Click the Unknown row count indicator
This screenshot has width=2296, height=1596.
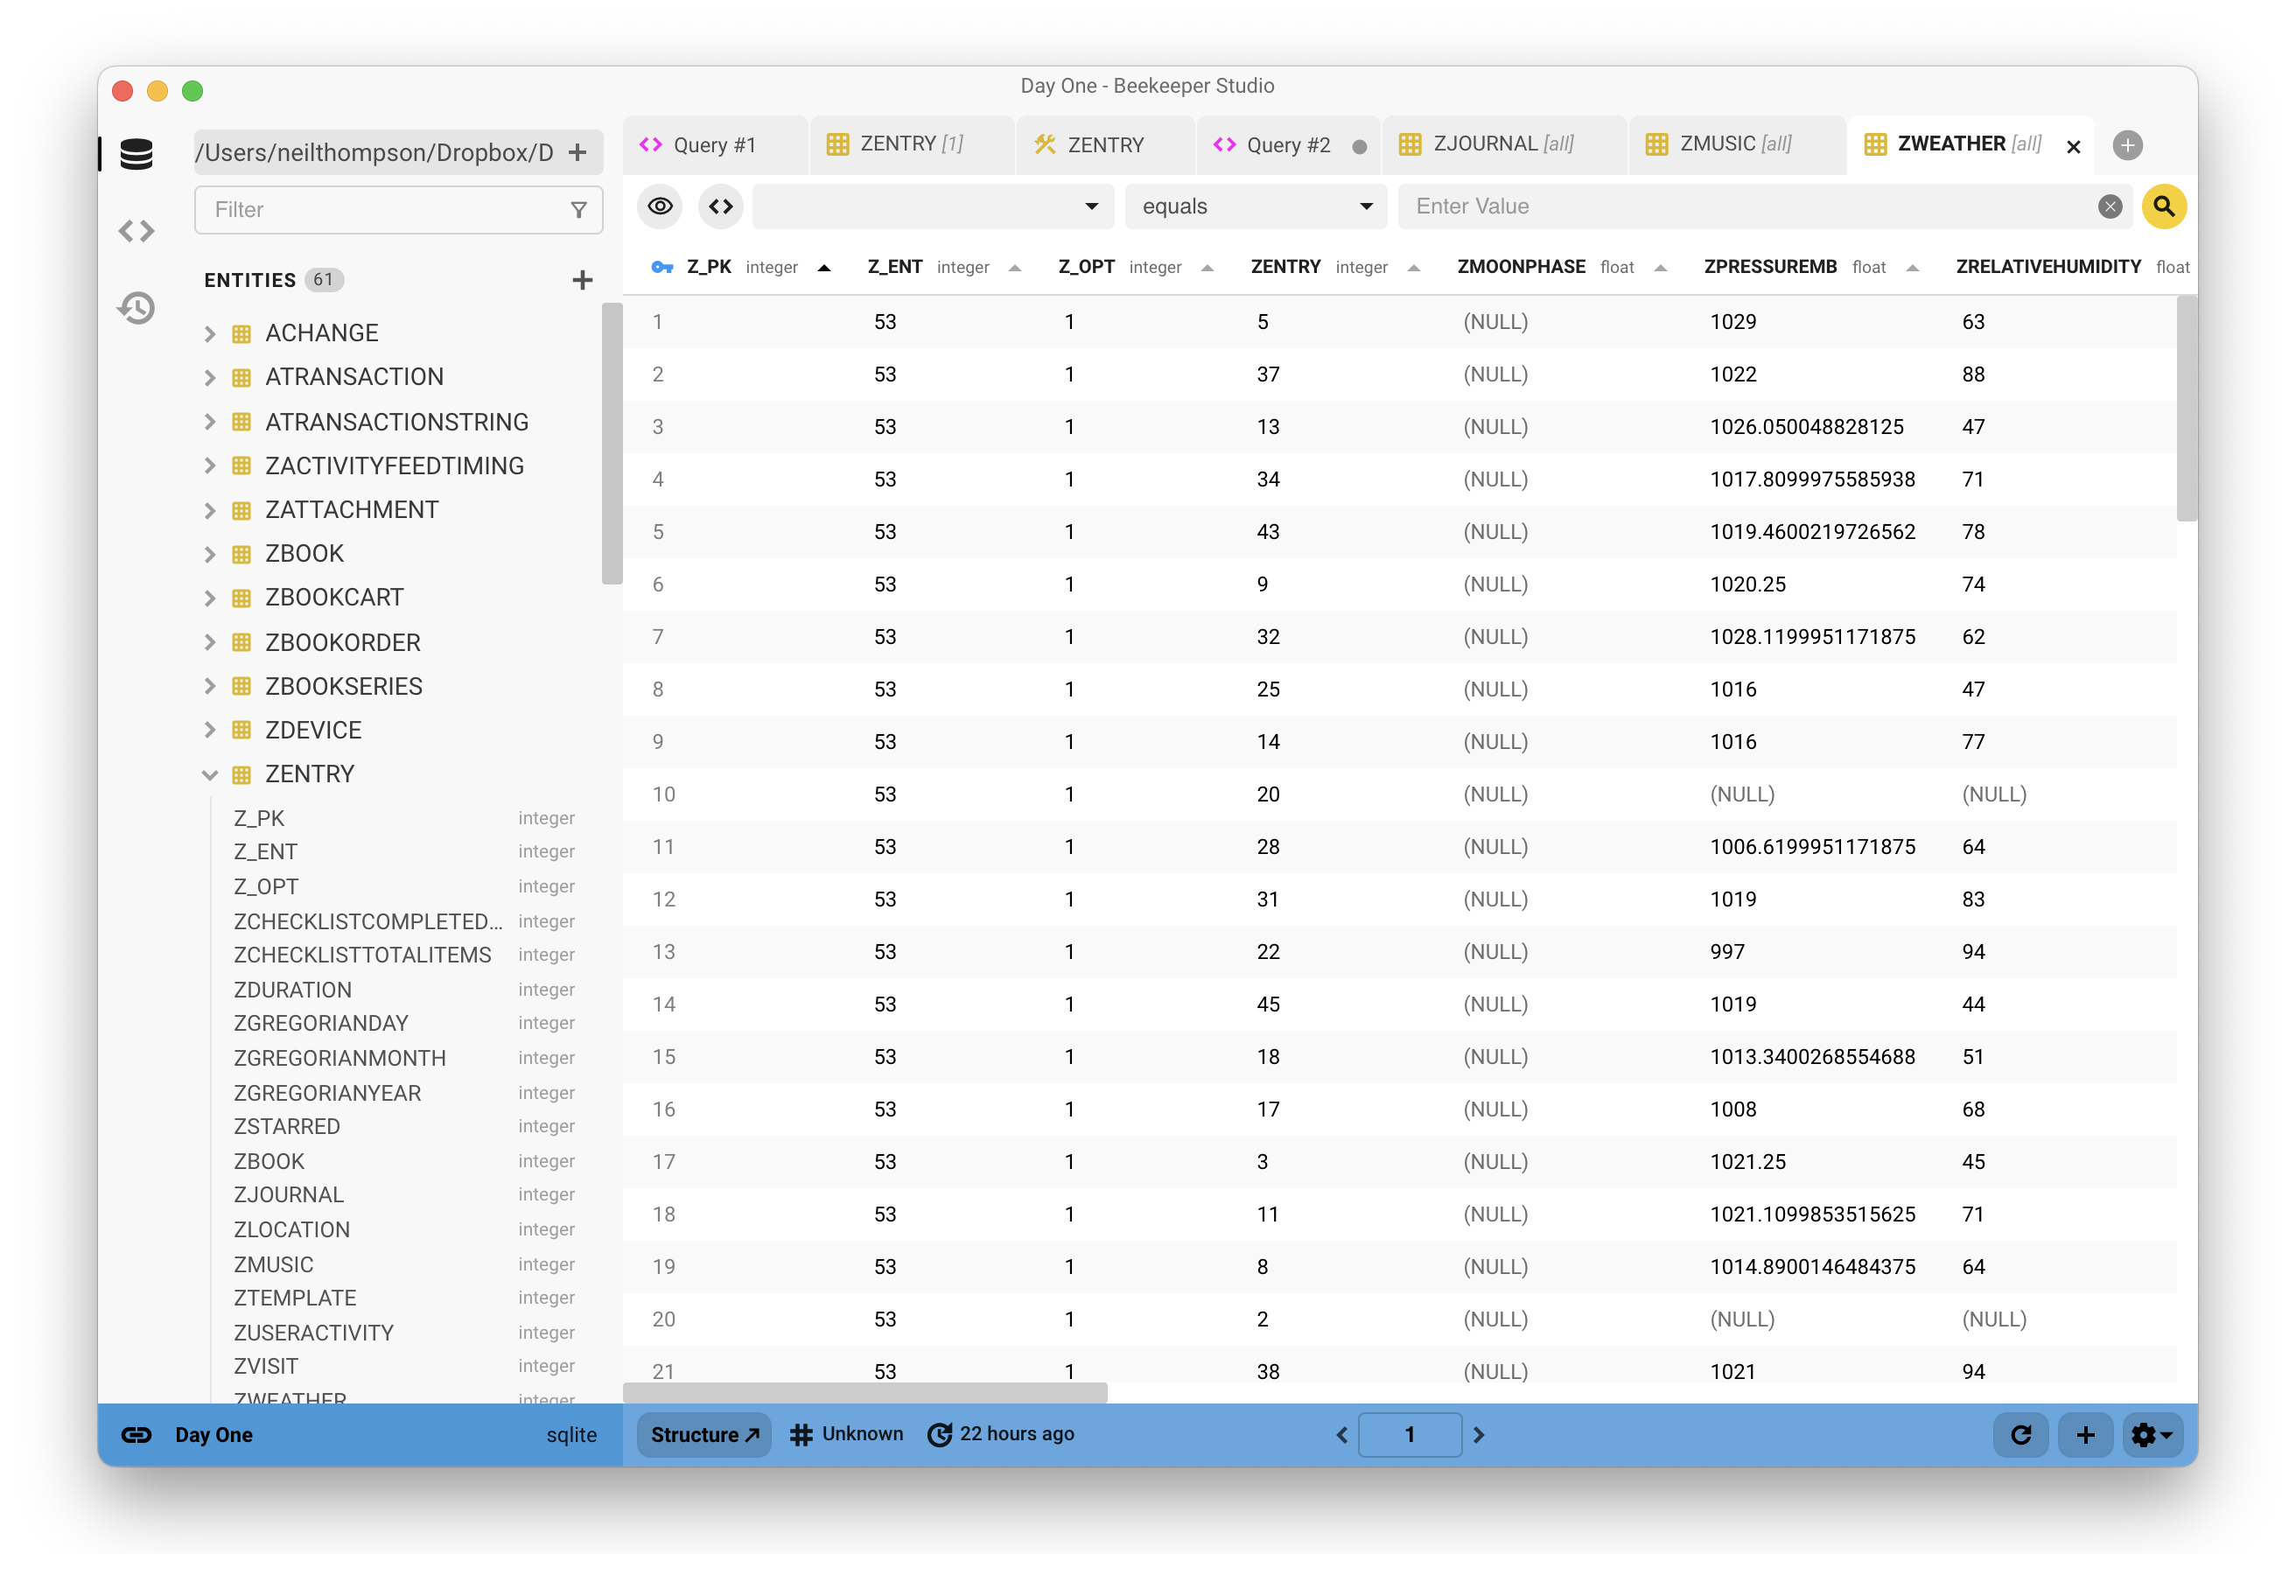pos(846,1434)
